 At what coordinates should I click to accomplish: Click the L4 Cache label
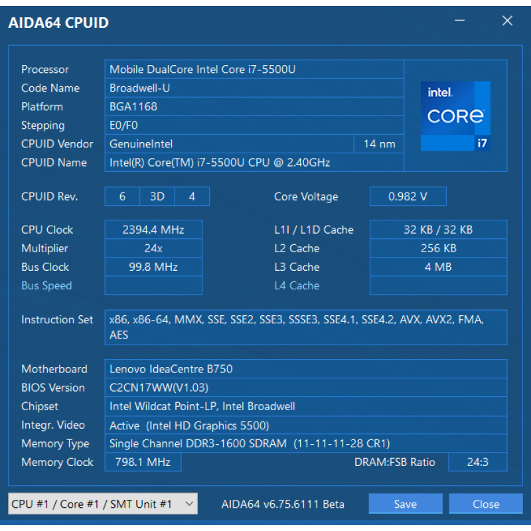(297, 285)
